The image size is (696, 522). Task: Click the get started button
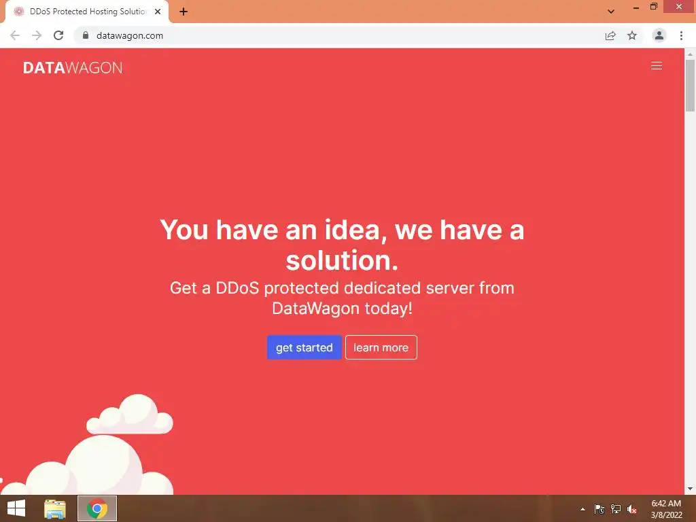tap(304, 347)
